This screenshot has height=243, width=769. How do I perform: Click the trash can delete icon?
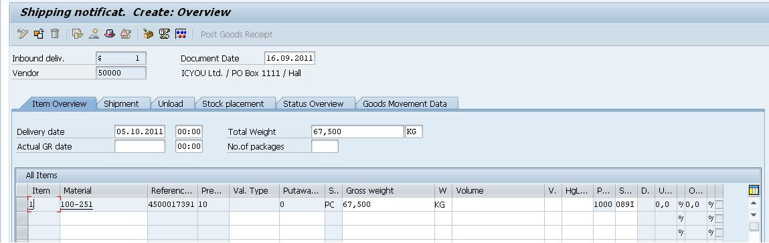point(55,34)
